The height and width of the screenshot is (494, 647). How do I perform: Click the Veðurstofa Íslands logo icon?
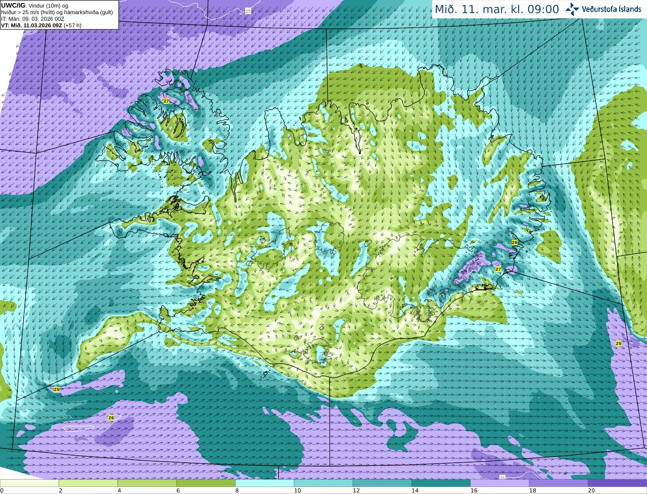tap(572, 9)
